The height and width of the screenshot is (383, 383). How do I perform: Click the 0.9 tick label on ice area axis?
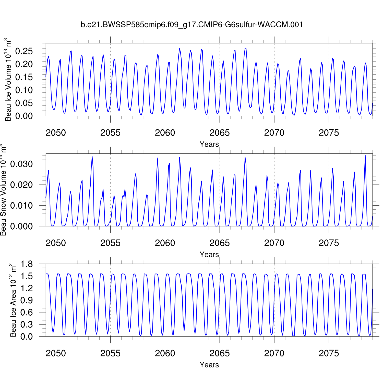(27, 300)
